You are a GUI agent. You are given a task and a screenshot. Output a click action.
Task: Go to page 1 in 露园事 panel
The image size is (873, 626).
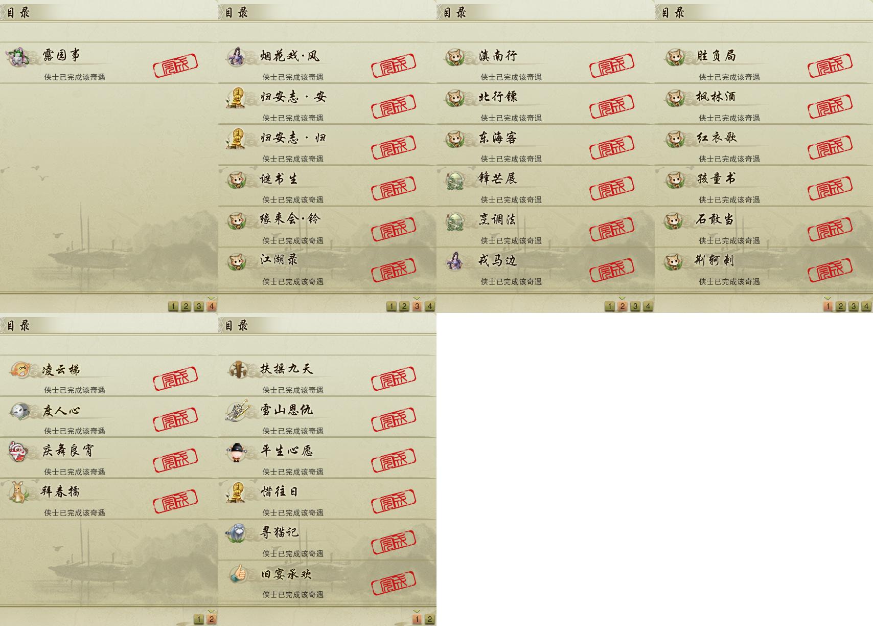coord(173,306)
